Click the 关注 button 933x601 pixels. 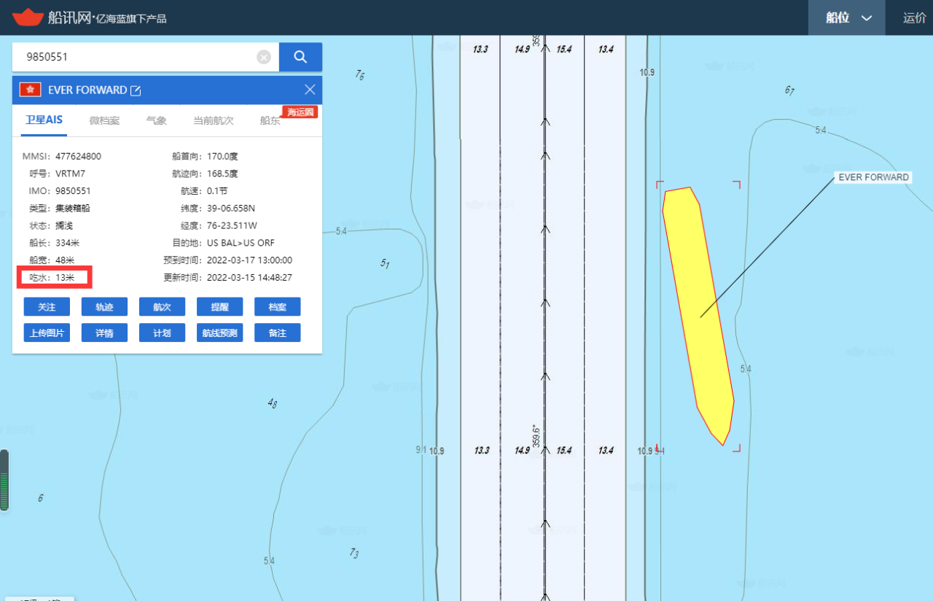click(x=47, y=307)
